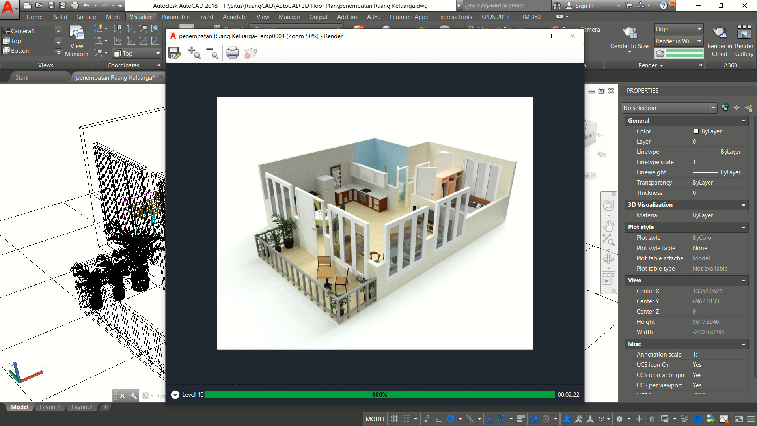The image size is (757, 426).
Task: Save the rendered image to a file
Action: click(175, 52)
